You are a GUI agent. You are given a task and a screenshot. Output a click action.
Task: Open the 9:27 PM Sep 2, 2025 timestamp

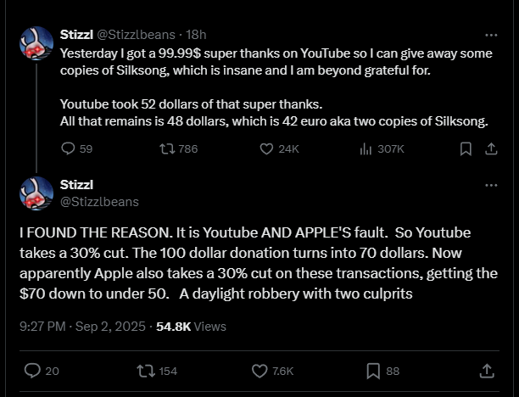click(x=82, y=327)
